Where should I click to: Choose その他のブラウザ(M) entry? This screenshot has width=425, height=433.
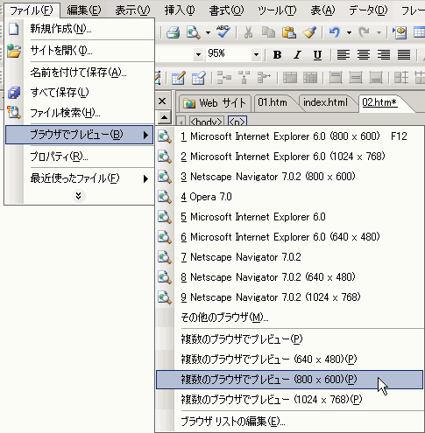(290, 318)
